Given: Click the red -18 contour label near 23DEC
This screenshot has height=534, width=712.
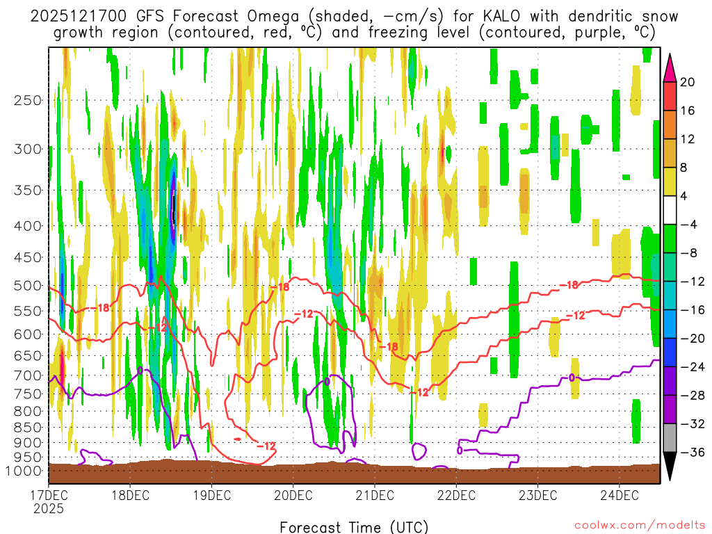Looking at the screenshot, I should click(569, 285).
